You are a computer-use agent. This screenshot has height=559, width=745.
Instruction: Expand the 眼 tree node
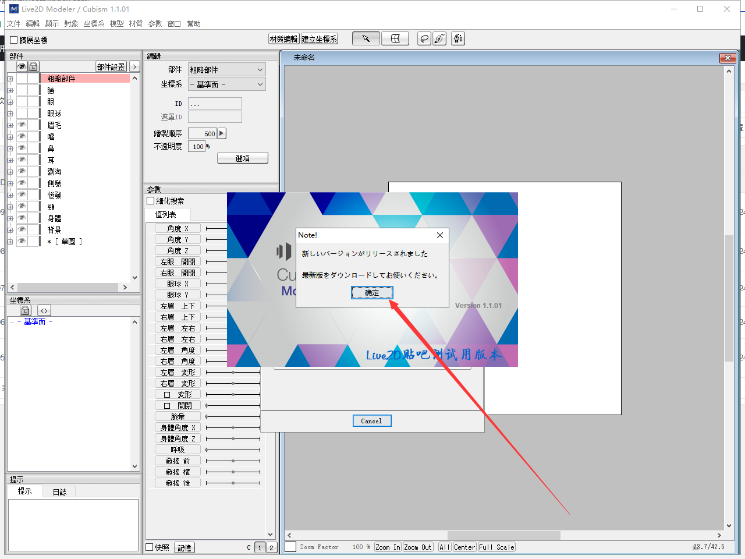(10, 102)
